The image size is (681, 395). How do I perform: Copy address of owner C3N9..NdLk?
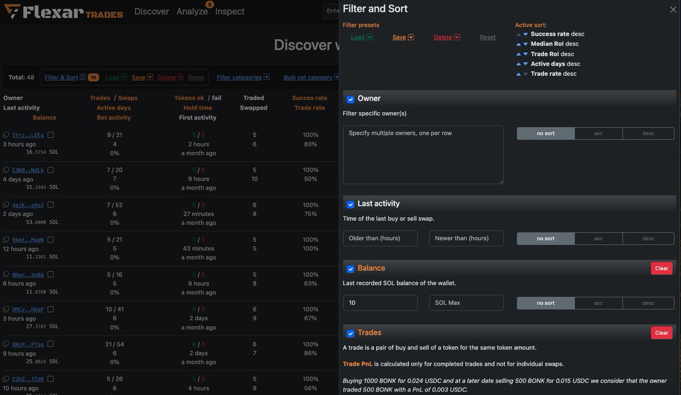coord(6,170)
